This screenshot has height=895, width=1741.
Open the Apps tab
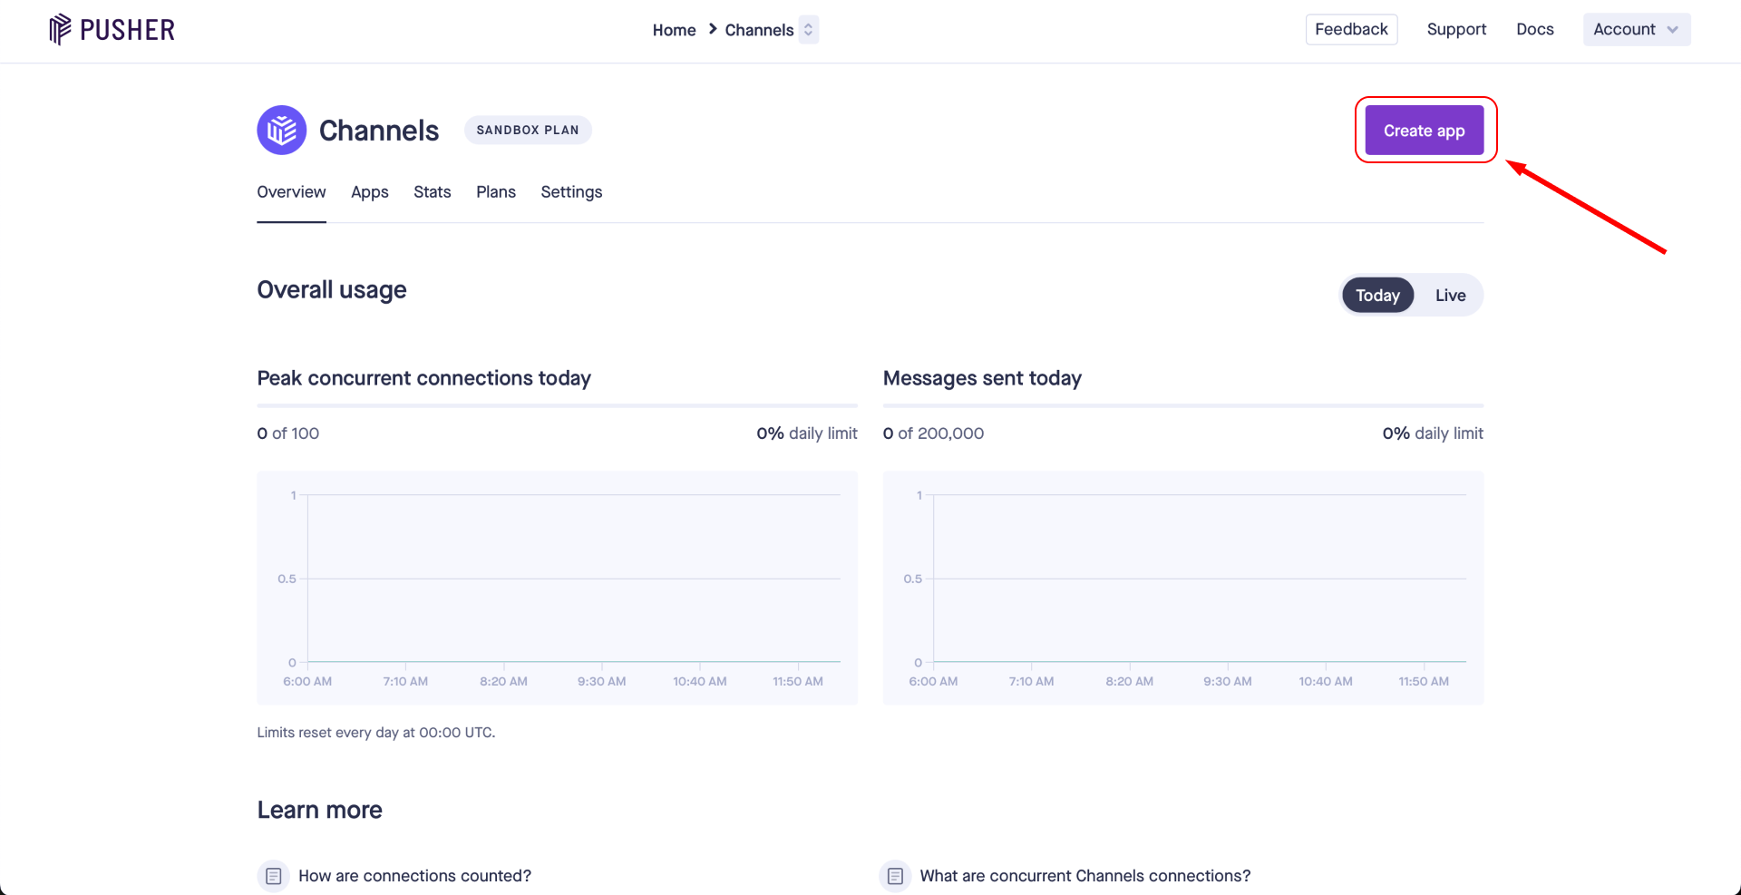pos(369,192)
